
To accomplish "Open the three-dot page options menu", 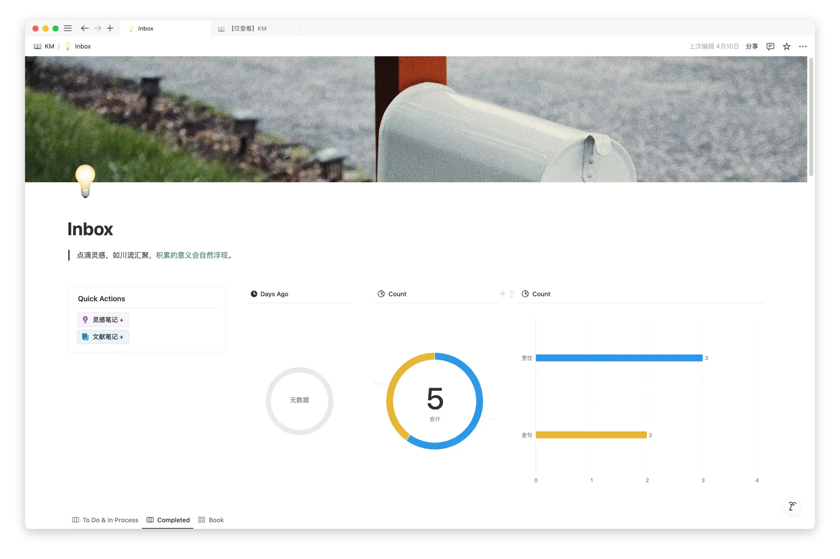I will 803,46.
